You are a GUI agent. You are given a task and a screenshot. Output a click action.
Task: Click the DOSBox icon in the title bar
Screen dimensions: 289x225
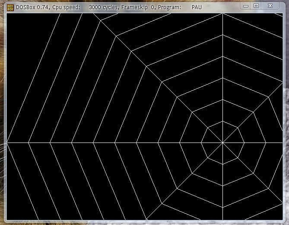pos(4,6)
